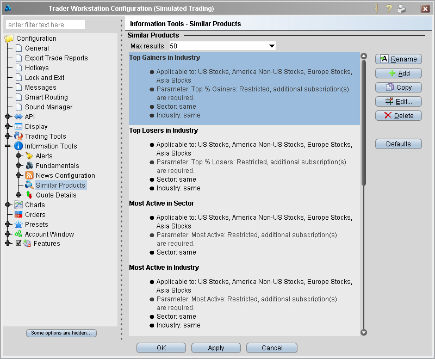Image resolution: width=435 pixels, height=359 pixels.
Task: Click the Export Trade Reports page icon
Action: pos(19,58)
